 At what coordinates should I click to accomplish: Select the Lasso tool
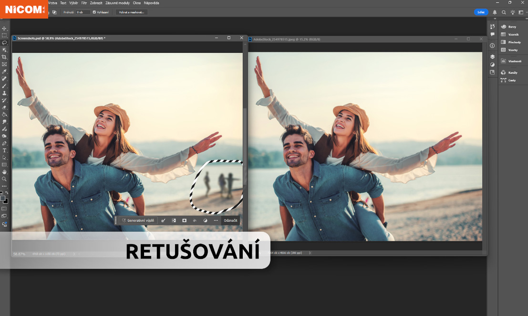[x=4, y=43]
